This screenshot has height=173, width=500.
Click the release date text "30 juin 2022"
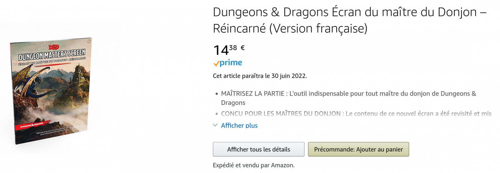(289, 76)
